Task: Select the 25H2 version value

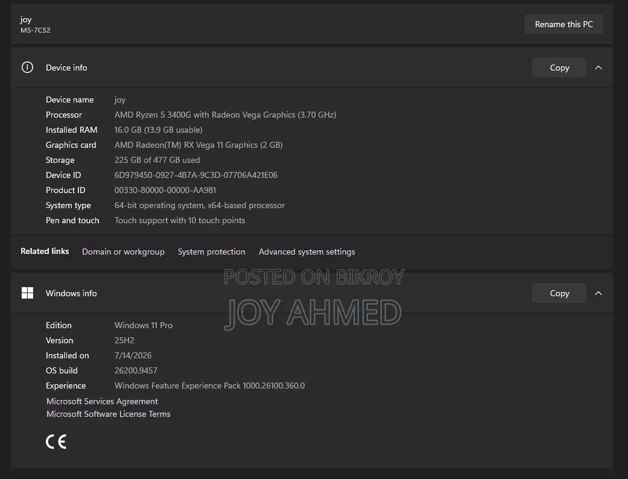Action: (x=124, y=340)
